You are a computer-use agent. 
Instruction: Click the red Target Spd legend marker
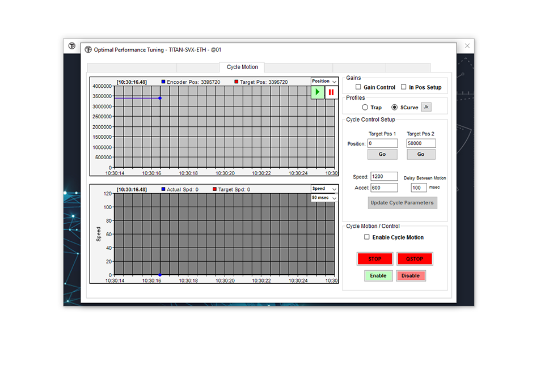tap(215, 189)
